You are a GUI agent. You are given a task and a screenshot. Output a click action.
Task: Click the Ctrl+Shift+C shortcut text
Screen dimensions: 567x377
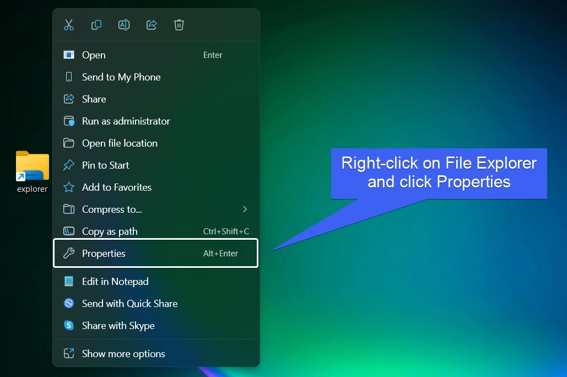(x=226, y=231)
